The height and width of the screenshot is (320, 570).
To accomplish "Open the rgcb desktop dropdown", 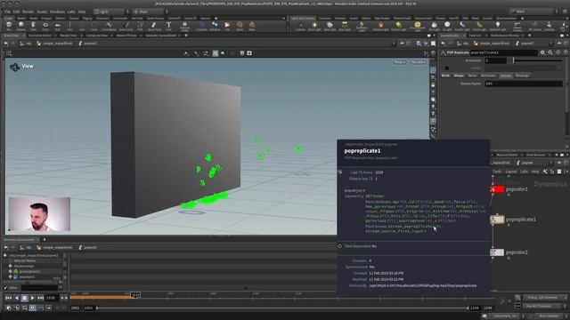I will [x=109, y=12].
